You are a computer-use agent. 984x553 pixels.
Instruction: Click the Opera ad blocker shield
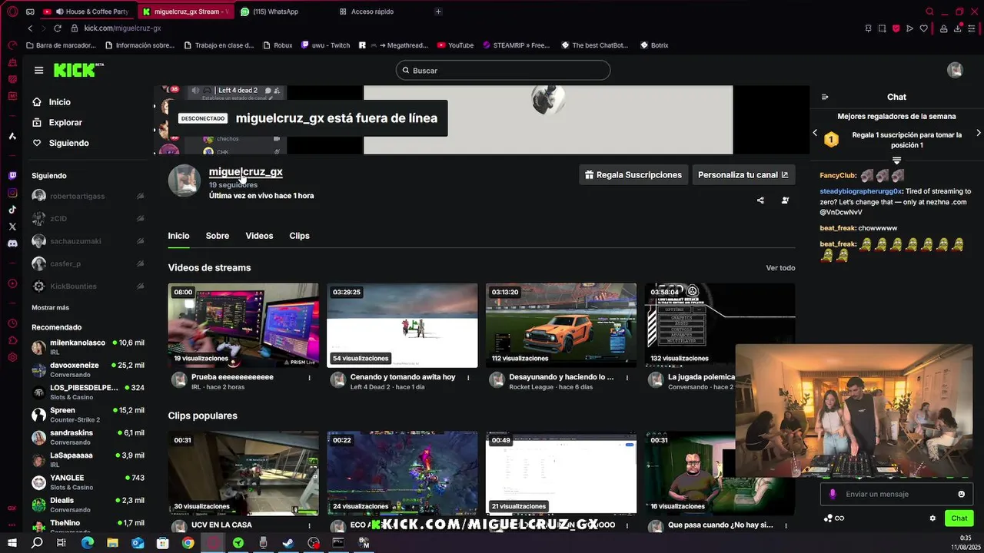coord(896,28)
